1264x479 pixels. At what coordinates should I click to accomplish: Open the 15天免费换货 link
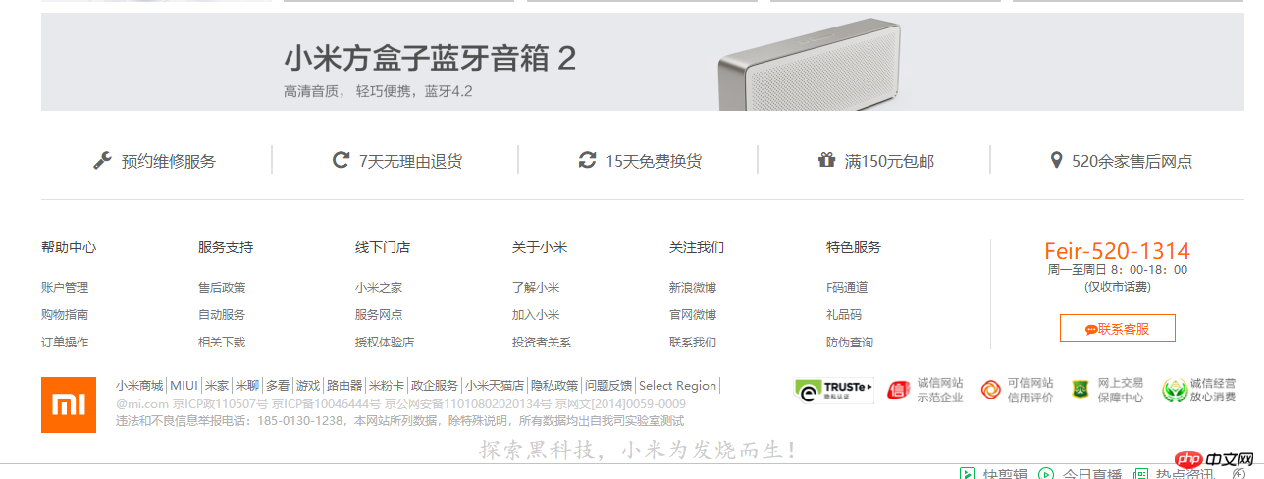click(x=653, y=161)
